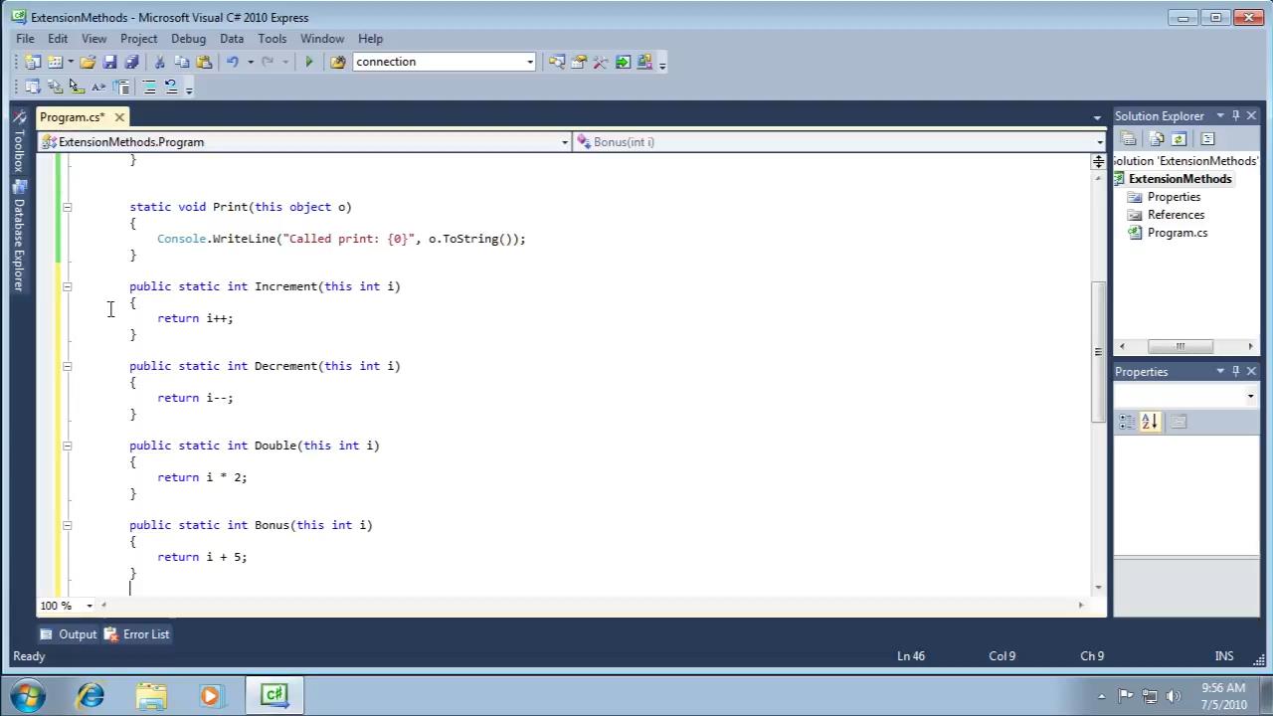Open the Bonus(int i) member dropdown
This screenshot has height=716, width=1273.
click(1099, 142)
